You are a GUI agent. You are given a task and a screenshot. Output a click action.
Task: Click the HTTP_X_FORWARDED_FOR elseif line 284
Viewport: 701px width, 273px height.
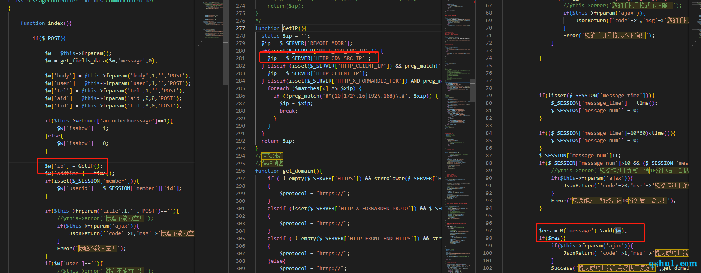point(351,81)
